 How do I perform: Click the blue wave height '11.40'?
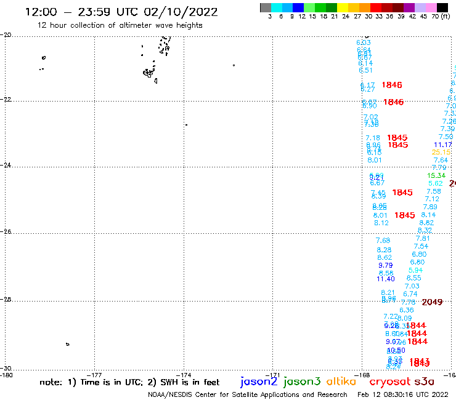coord(386,279)
